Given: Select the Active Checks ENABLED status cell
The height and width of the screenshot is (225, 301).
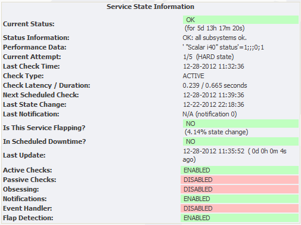Looking at the screenshot, I should click(240, 170).
